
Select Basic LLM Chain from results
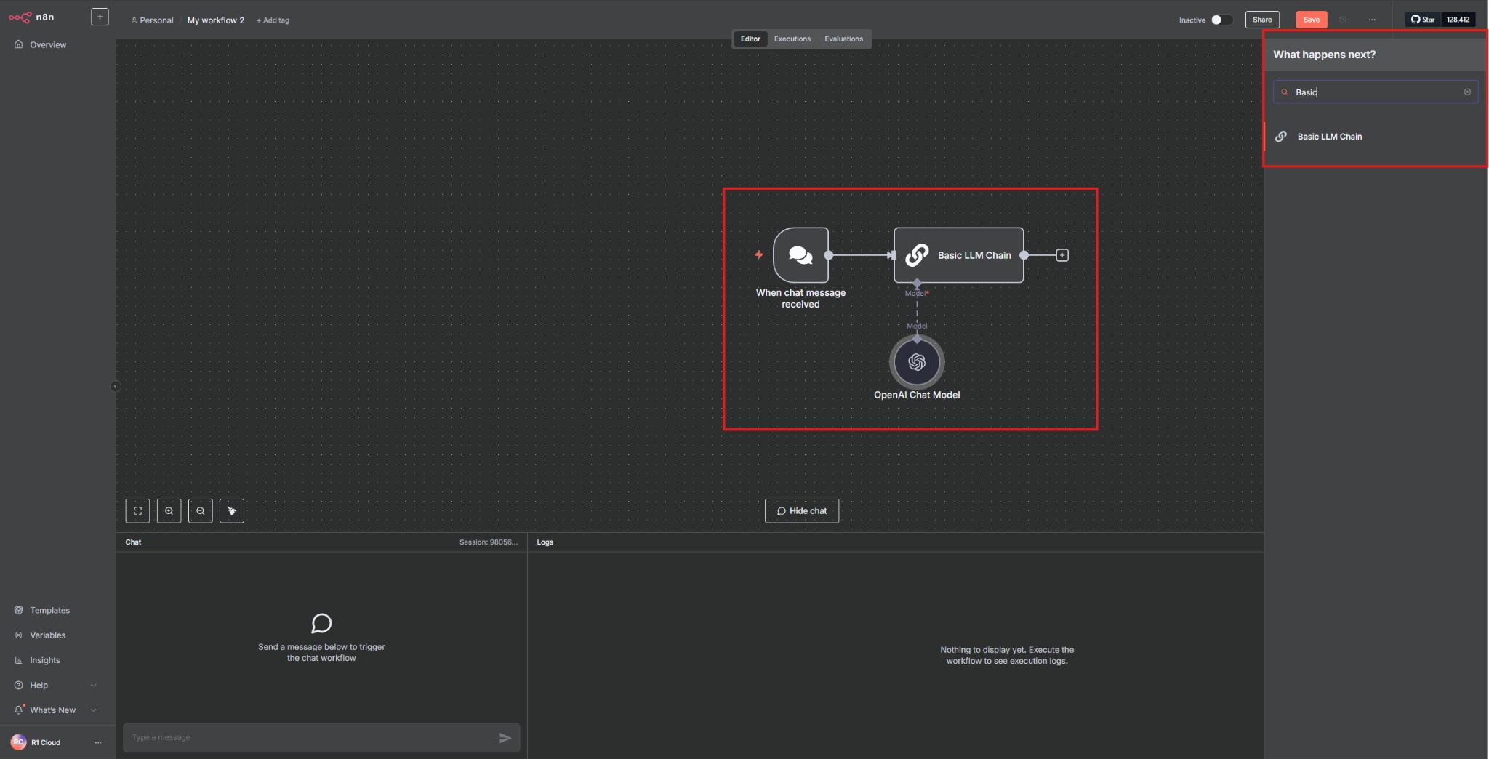(x=1374, y=137)
